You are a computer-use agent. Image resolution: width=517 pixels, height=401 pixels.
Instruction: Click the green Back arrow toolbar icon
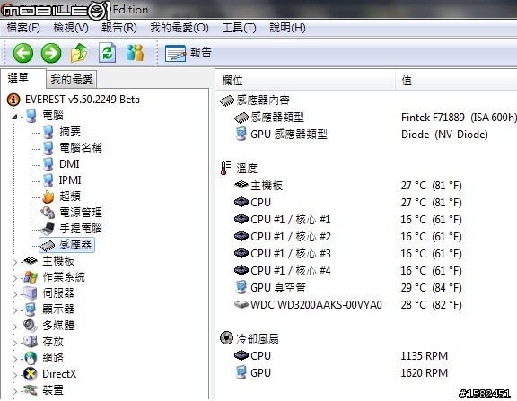(23, 53)
